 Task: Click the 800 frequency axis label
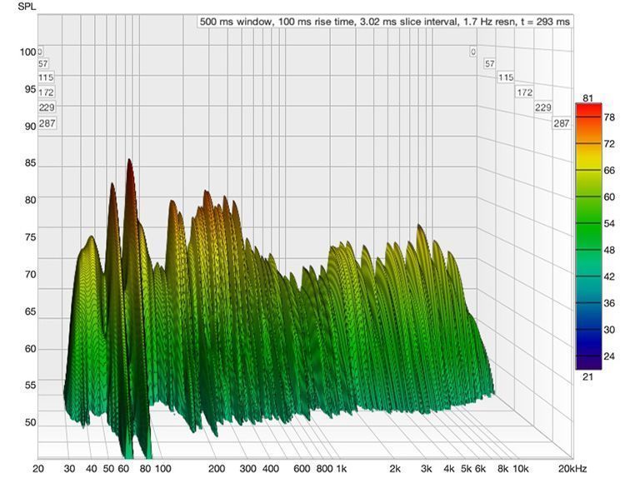[x=324, y=469]
